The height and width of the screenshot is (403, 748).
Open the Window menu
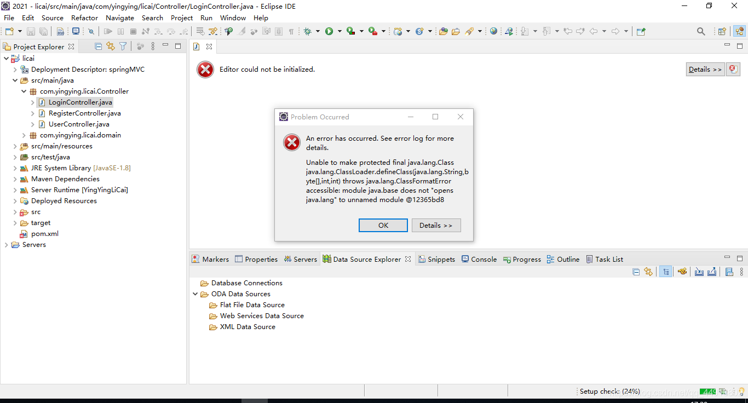[x=233, y=18]
